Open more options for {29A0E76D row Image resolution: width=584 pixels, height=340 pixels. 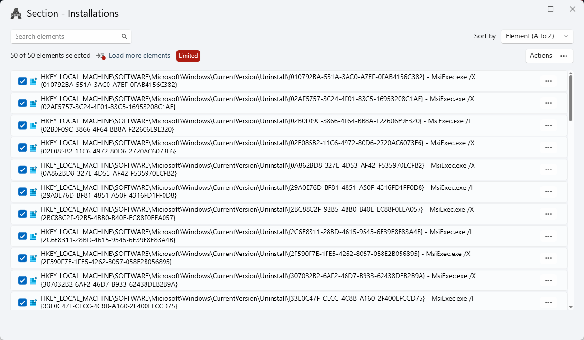(x=548, y=192)
